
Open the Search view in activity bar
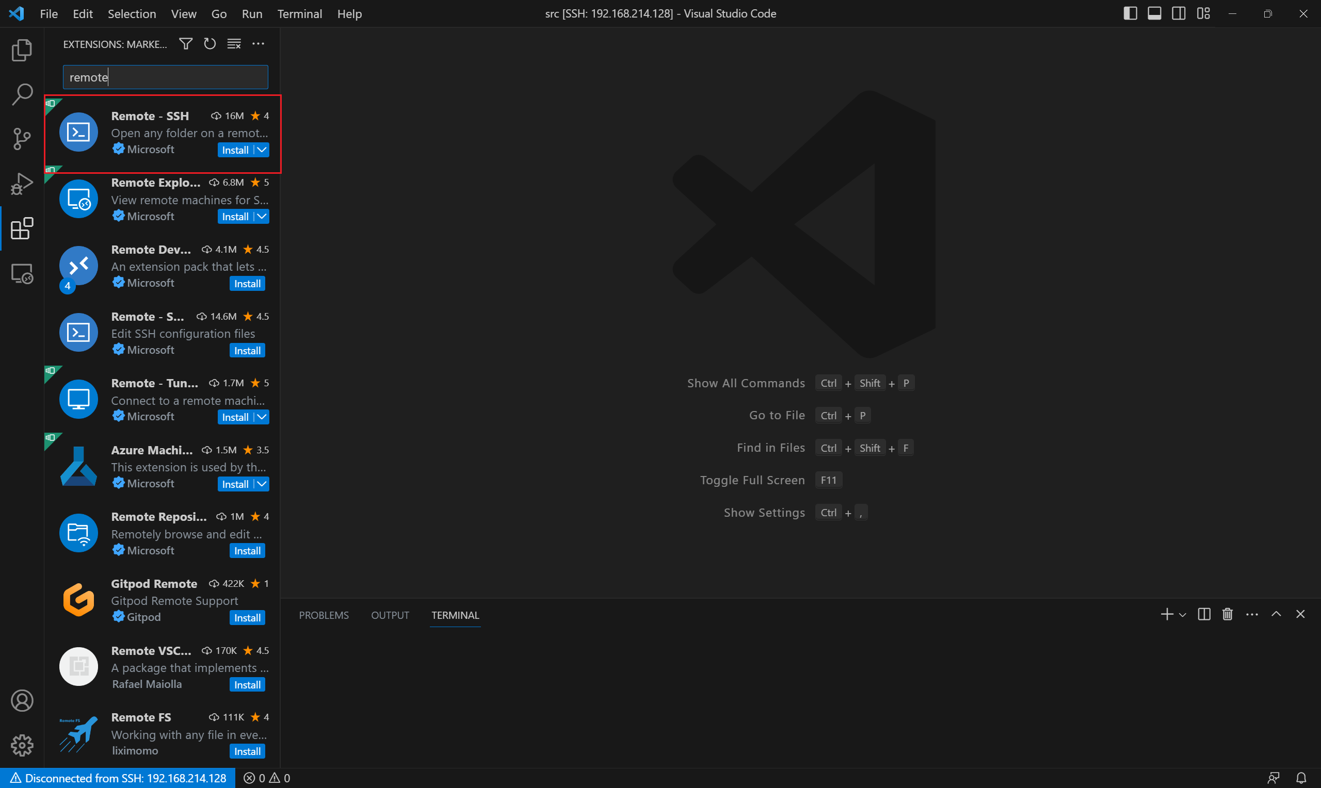point(22,94)
